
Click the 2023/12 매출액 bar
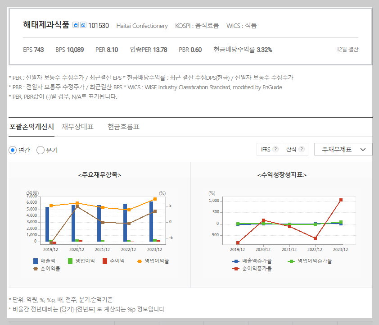151,221
